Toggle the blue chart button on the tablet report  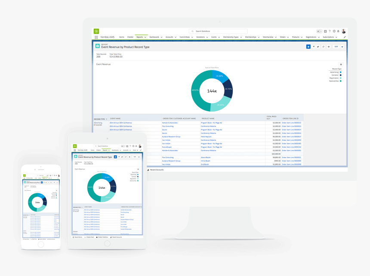(x=115, y=157)
